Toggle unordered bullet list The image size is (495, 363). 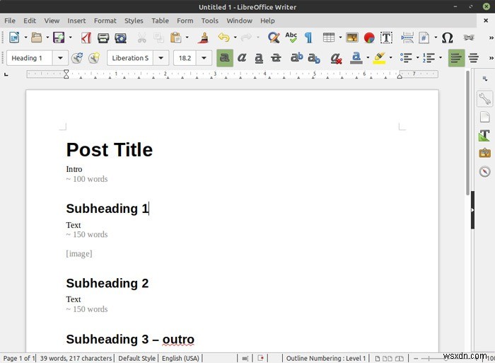coord(406,58)
